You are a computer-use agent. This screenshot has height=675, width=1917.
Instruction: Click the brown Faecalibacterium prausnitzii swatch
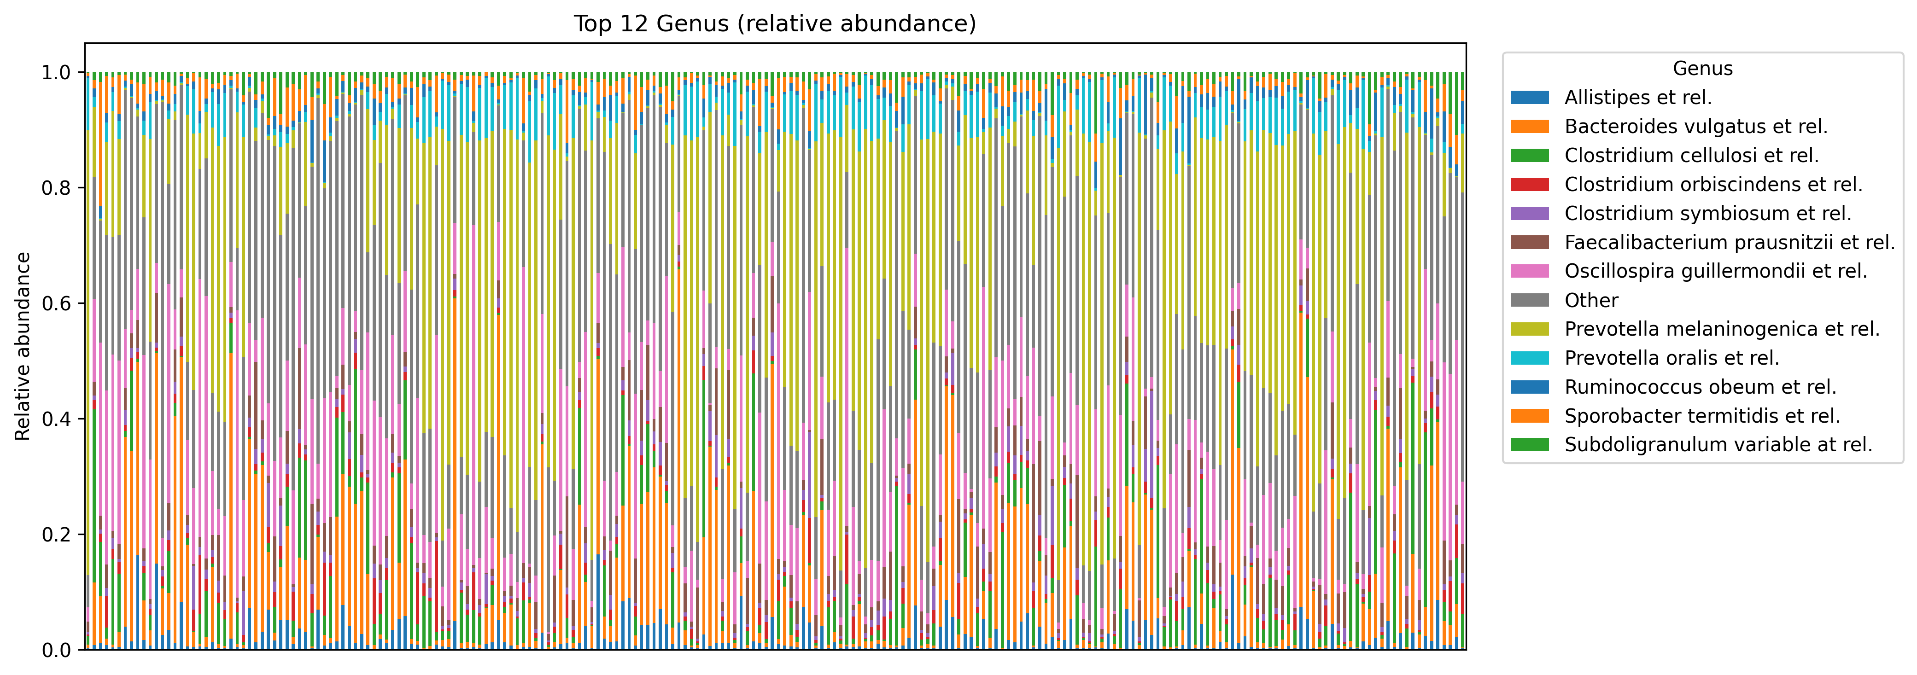click(1529, 243)
